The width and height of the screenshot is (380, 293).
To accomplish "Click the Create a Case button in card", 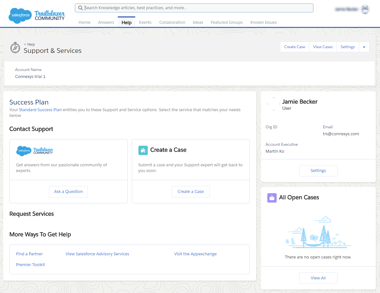I will [190, 191].
